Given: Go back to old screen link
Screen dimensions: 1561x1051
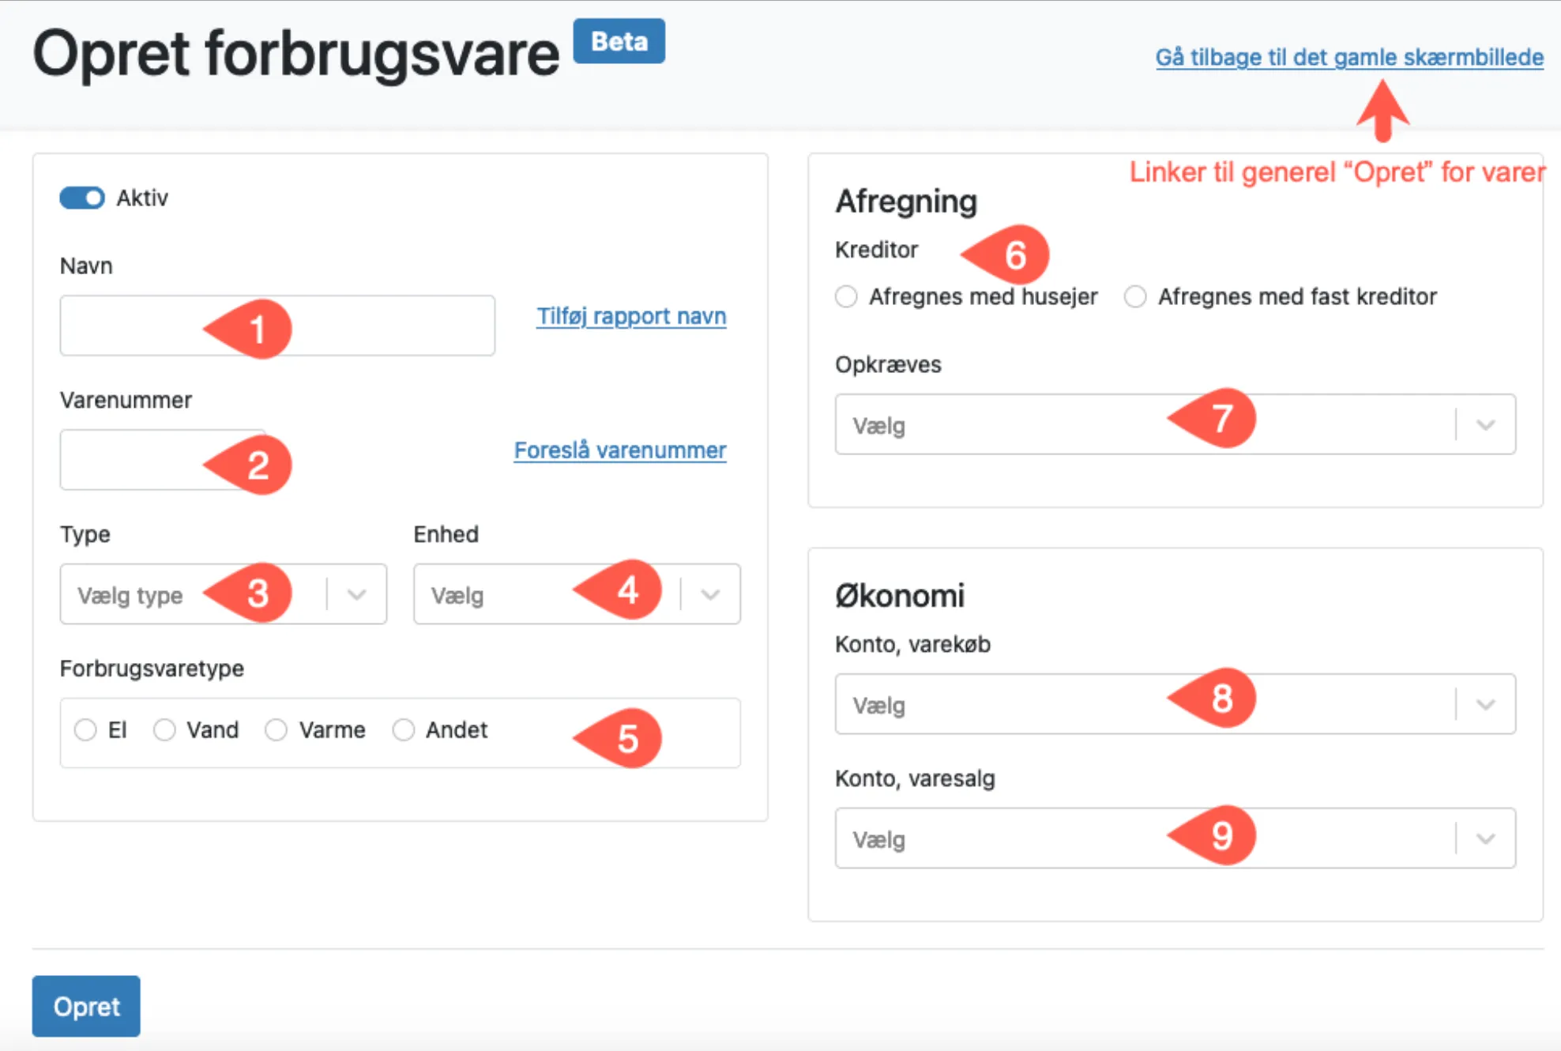Looking at the screenshot, I should coord(1348,58).
